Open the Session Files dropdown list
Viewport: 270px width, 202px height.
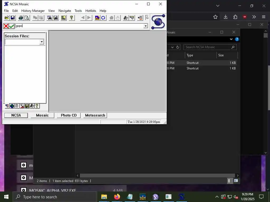point(42,42)
